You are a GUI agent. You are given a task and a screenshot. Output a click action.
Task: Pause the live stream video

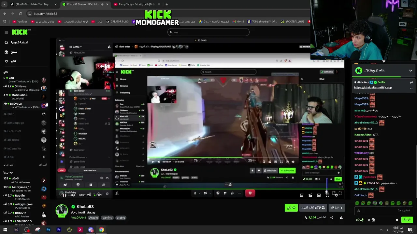[x=64, y=195]
